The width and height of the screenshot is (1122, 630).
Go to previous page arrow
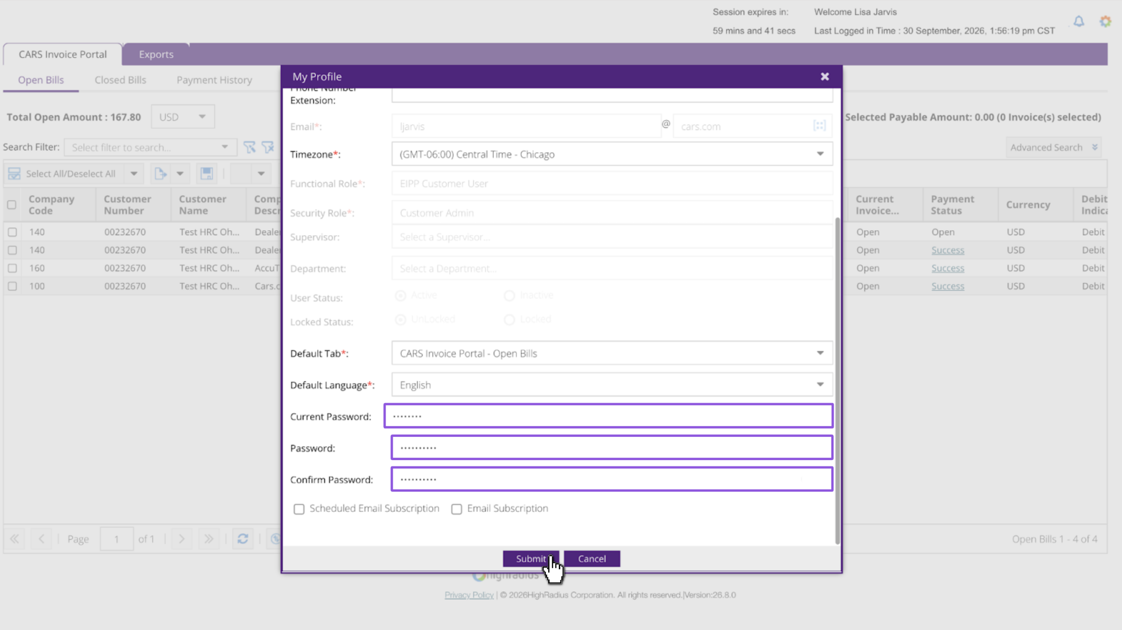[x=42, y=538]
